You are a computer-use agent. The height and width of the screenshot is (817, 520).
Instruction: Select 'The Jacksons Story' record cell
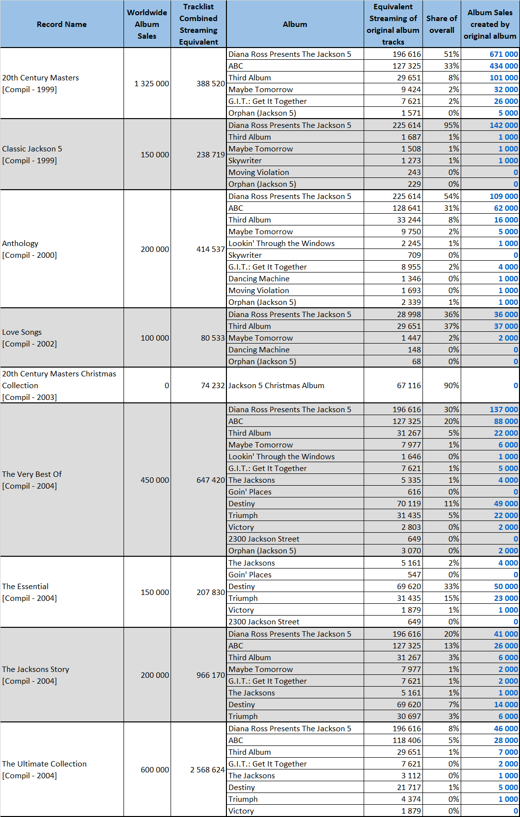point(62,675)
